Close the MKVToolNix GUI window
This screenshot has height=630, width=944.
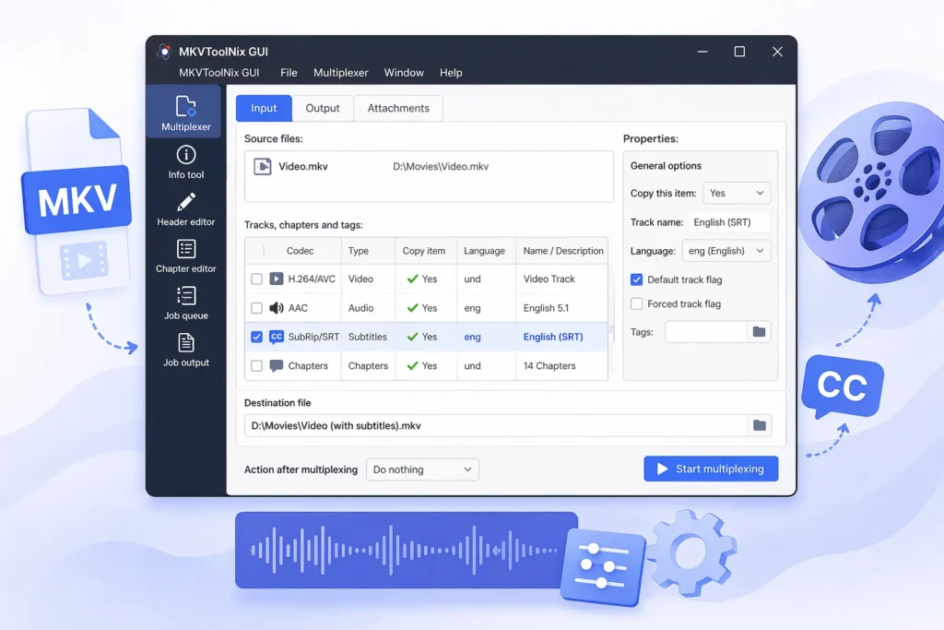point(777,52)
